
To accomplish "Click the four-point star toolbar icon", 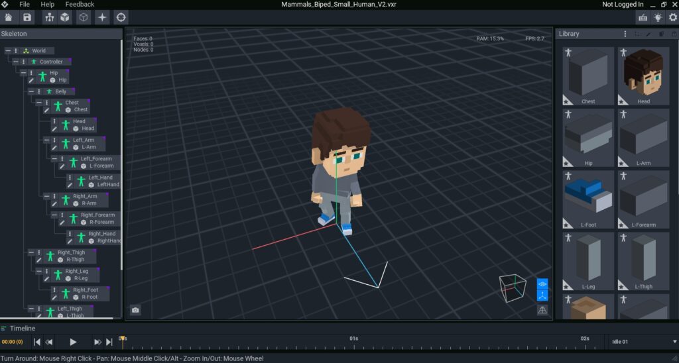I will (102, 17).
